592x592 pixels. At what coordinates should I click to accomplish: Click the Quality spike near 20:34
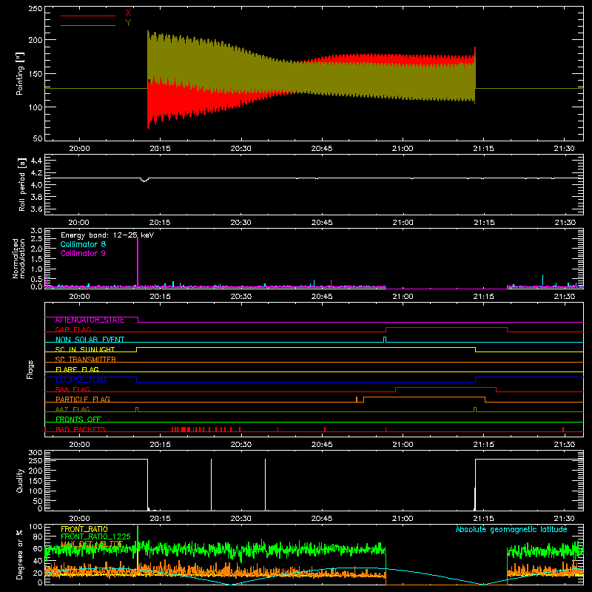pyautogui.click(x=265, y=485)
